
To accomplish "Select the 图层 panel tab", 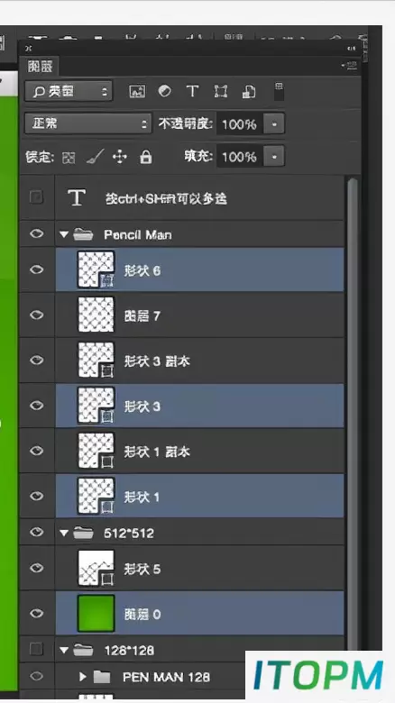I will [x=40, y=67].
